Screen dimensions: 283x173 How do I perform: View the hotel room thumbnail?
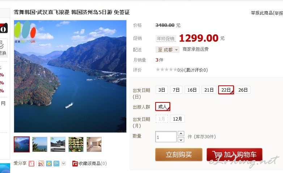pos(94,144)
